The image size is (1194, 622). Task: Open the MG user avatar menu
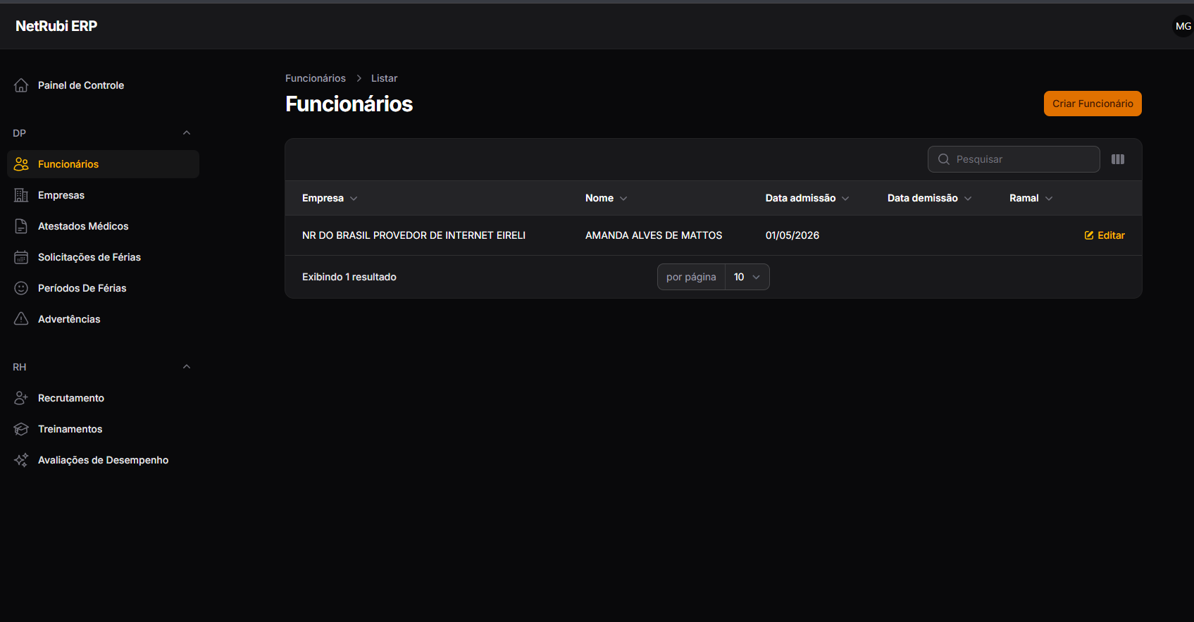1183,26
